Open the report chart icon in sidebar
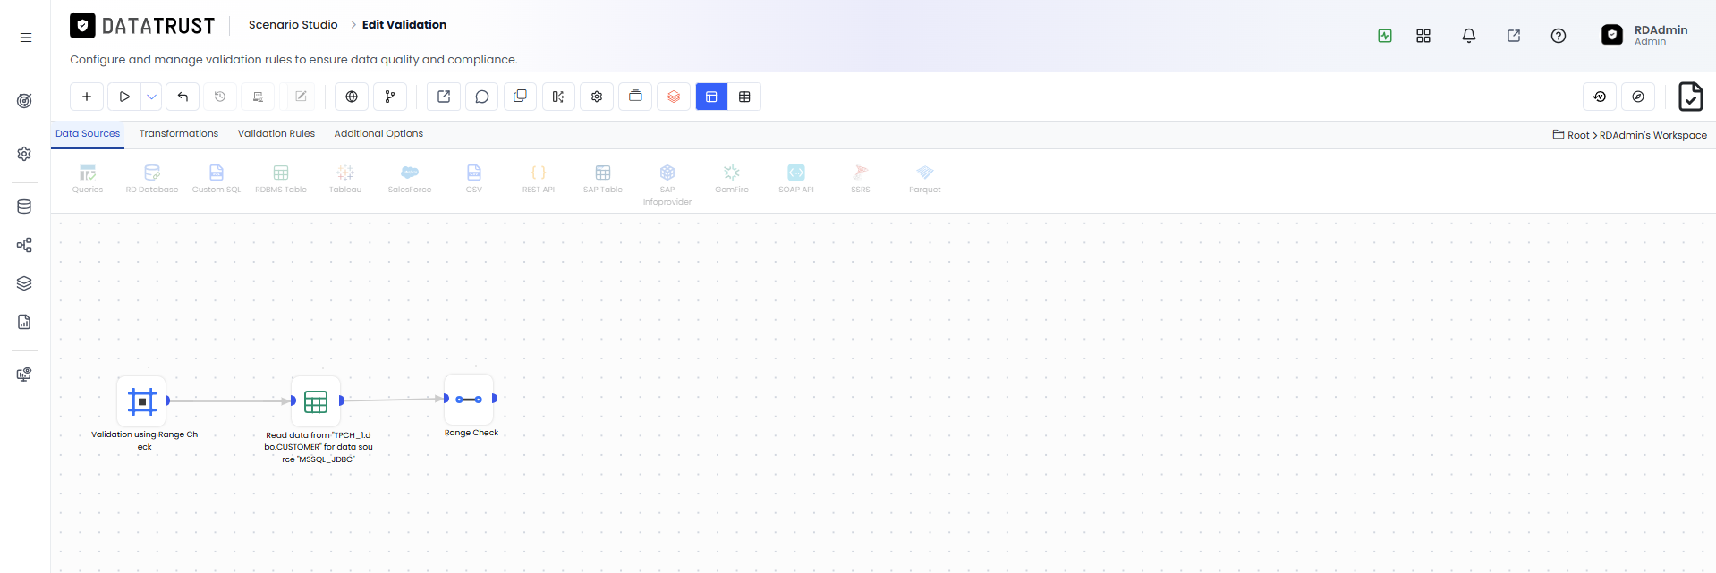This screenshot has height=573, width=1716. point(24,322)
